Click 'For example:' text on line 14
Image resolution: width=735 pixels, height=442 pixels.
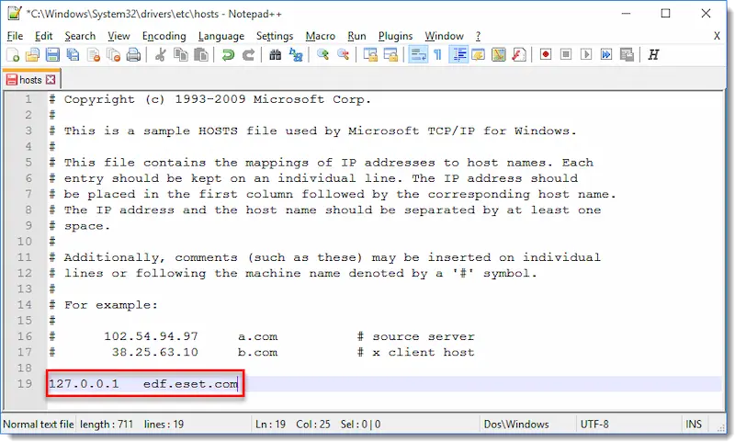coord(111,305)
